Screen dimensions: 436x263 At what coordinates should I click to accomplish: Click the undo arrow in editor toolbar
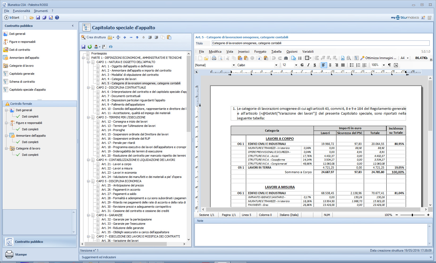click(x=273, y=58)
